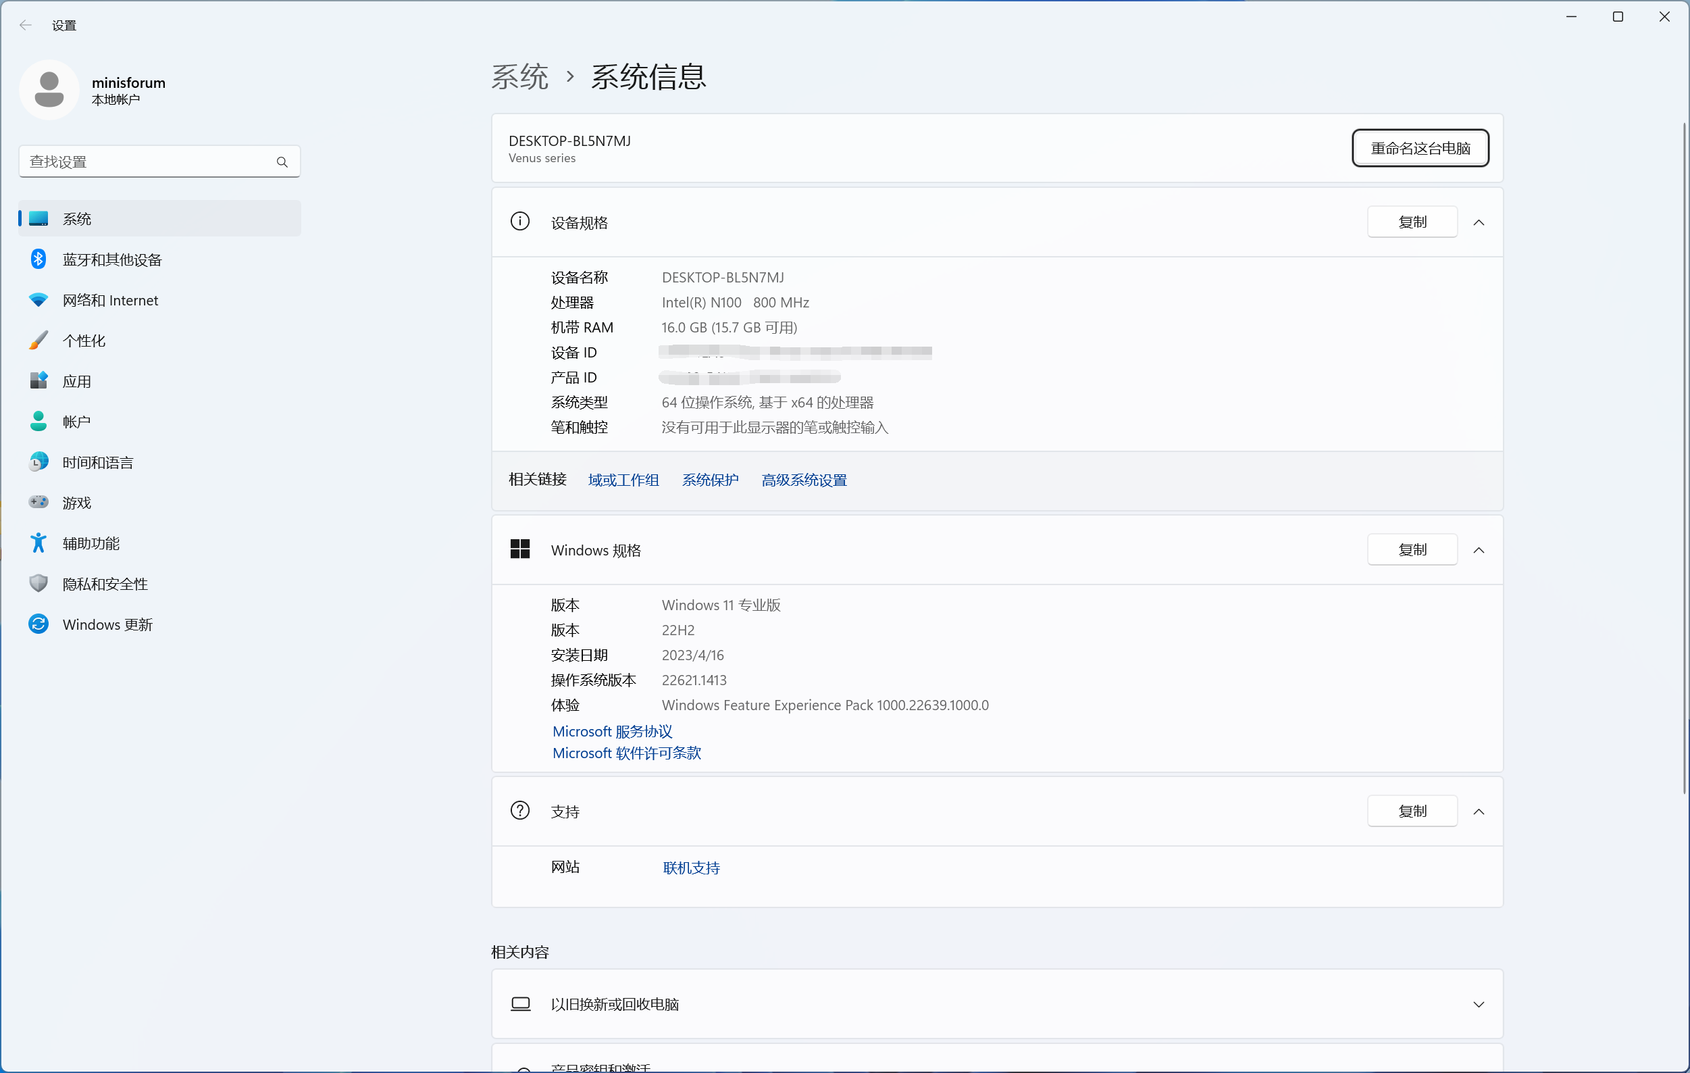Expand 以旧换新或回收电脑 dropdown

[1479, 1004]
